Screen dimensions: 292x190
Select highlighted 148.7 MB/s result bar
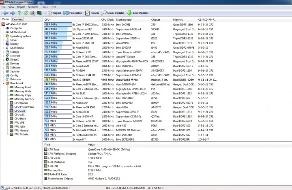[58, 80]
